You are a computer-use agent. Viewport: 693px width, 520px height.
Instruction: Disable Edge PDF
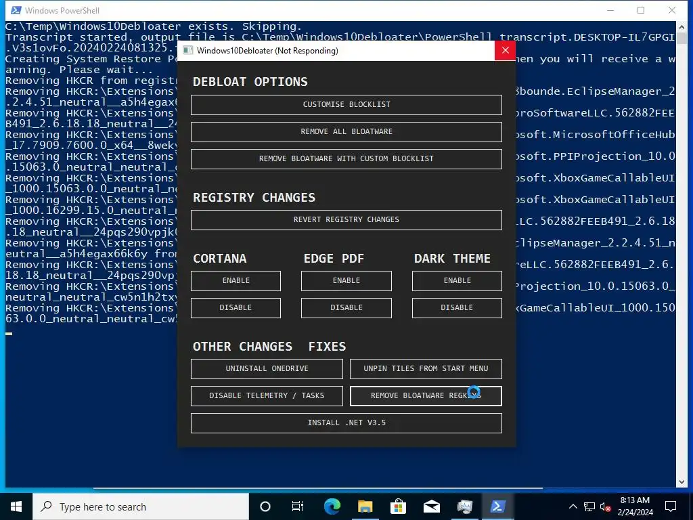point(346,308)
